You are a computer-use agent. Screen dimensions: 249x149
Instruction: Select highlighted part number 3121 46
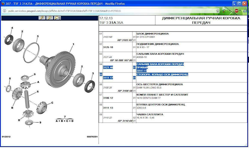click(x=108, y=67)
